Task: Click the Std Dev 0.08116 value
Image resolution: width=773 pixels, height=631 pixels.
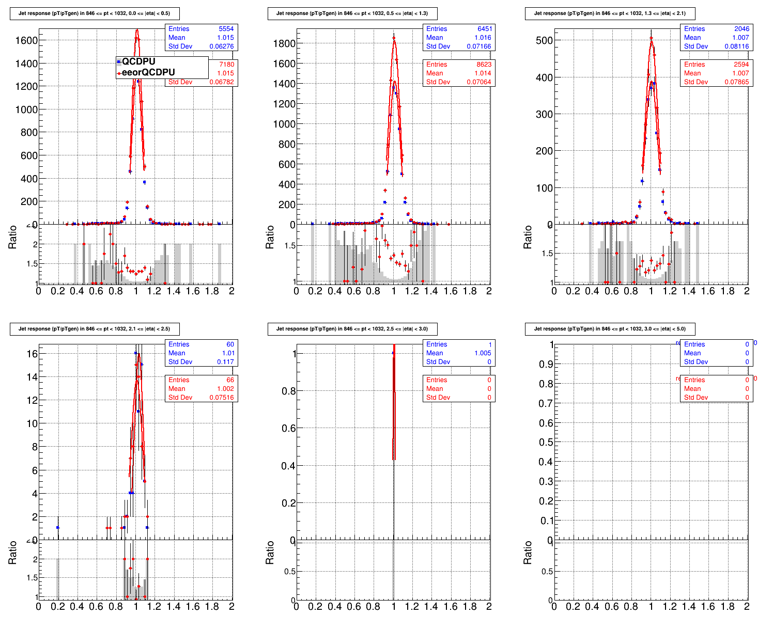Action: (737, 46)
